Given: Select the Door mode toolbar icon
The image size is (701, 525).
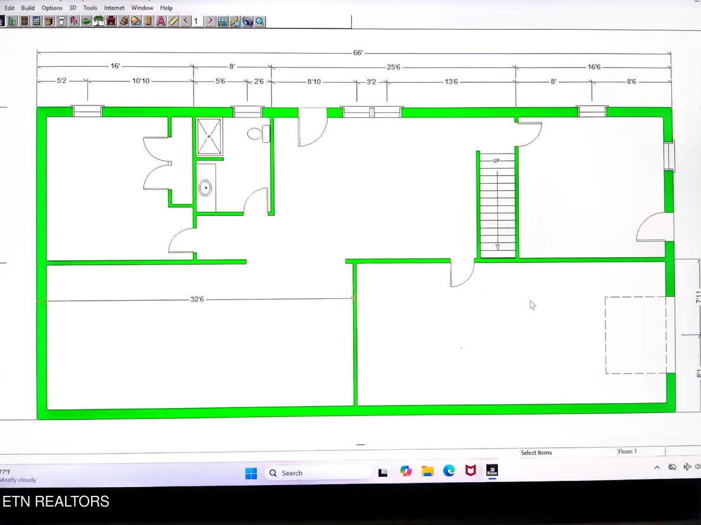Looking at the screenshot, I should (x=25, y=21).
